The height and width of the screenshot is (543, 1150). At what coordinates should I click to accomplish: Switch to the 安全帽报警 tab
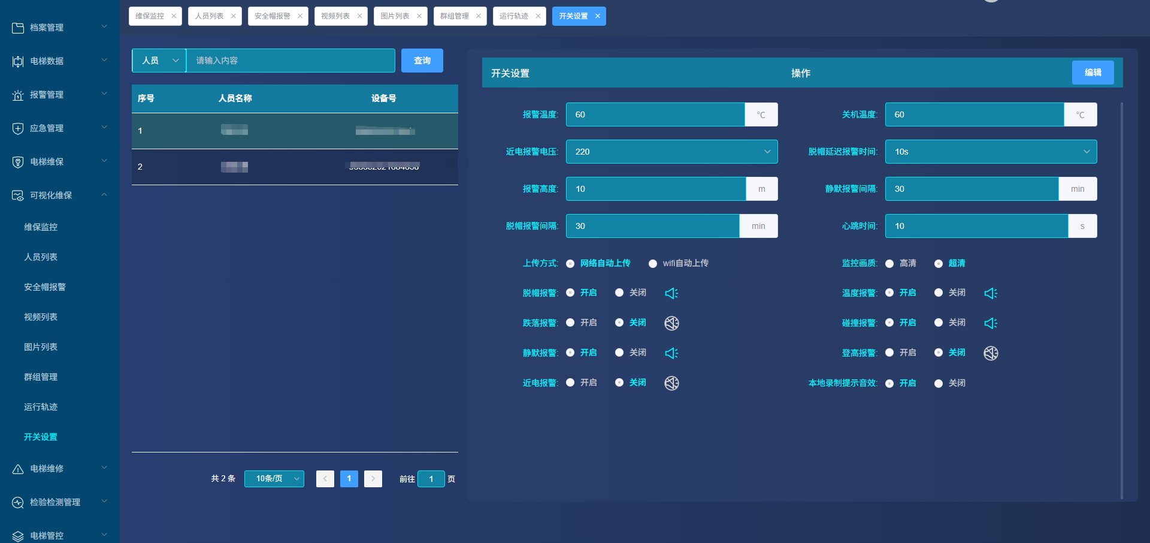[x=273, y=16]
